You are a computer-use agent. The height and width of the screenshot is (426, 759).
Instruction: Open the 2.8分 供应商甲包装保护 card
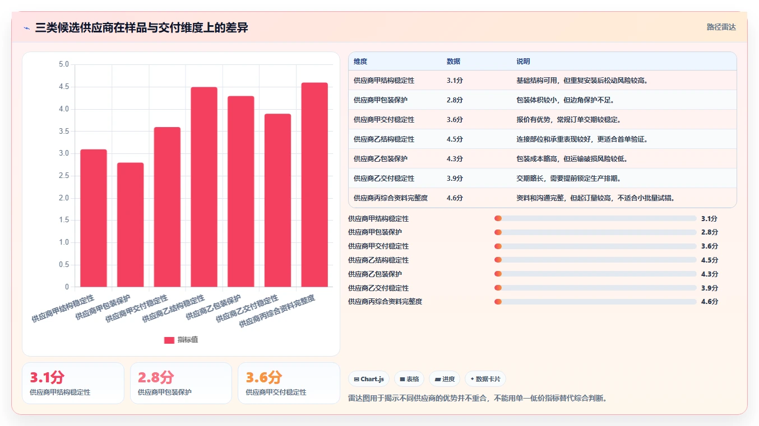(181, 383)
